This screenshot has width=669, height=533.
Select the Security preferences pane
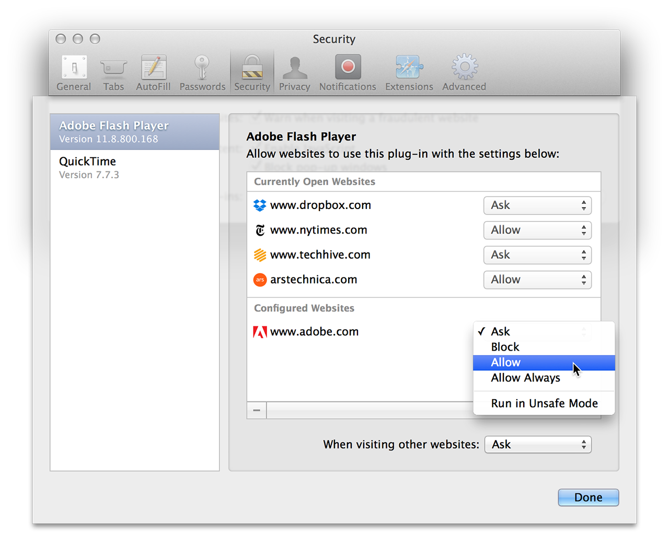[x=252, y=73]
